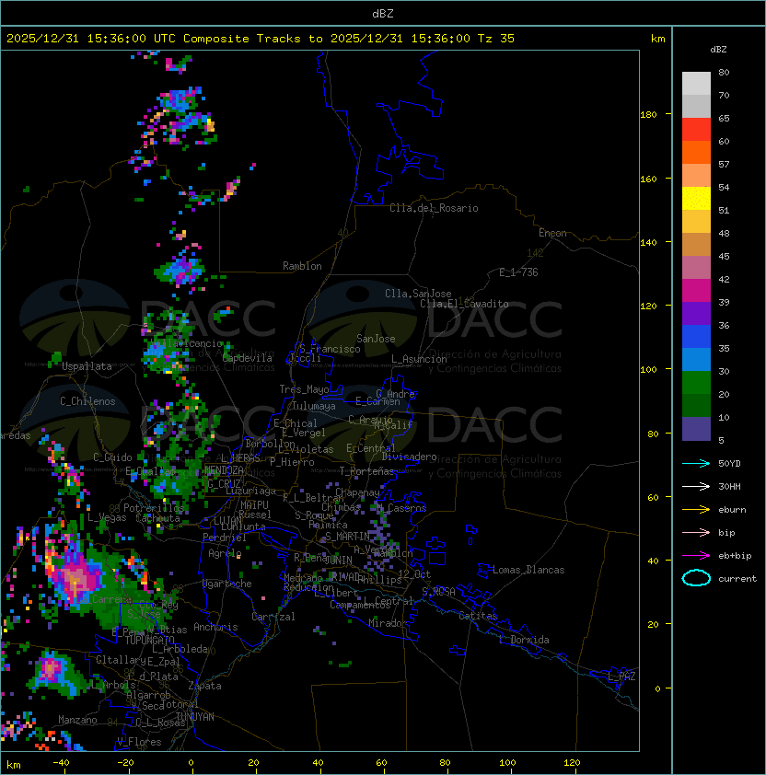
Task: Select the pink bip arrow legend icon
Action: (696, 532)
